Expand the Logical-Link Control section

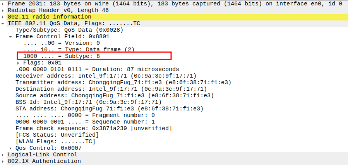coord(3,154)
